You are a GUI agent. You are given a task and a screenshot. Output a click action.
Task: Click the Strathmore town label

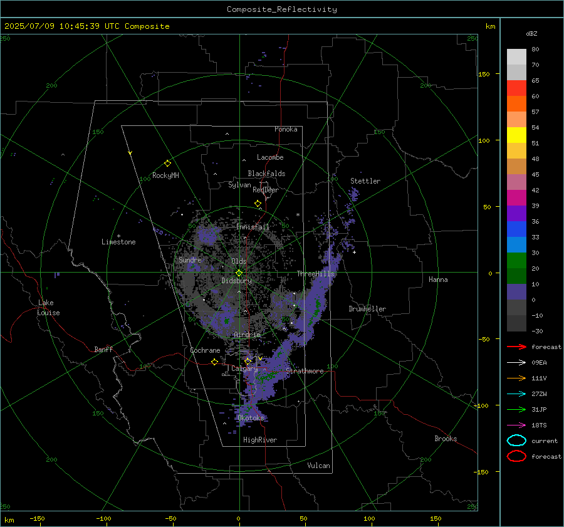[305, 371]
